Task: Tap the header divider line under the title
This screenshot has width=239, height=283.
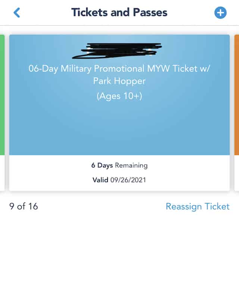Action: 119,25
